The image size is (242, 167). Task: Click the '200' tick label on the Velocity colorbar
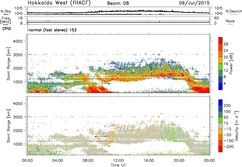click(x=227, y=106)
